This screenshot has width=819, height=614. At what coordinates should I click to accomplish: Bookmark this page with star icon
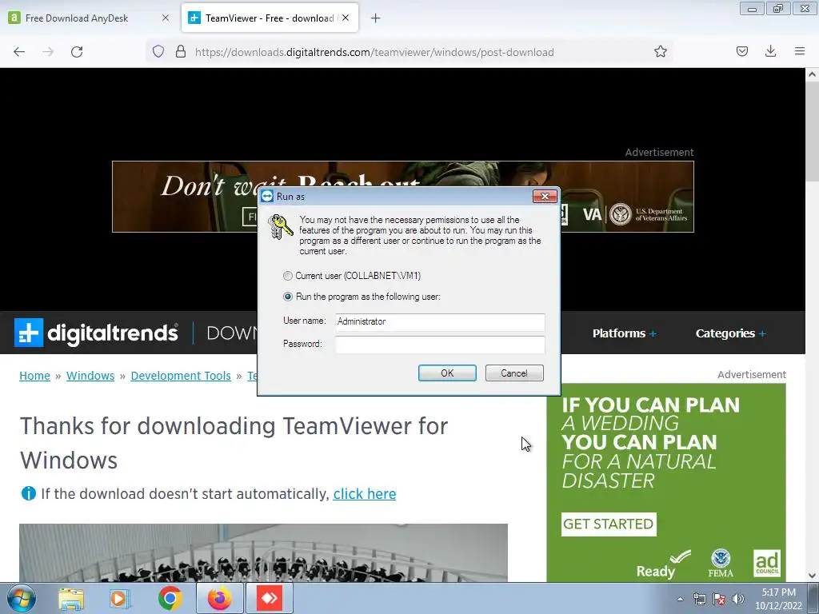[x=660, y=52]
